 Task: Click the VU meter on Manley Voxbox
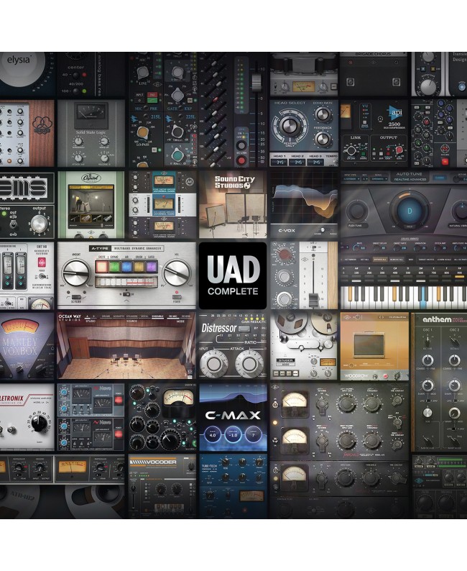[20, 327]
